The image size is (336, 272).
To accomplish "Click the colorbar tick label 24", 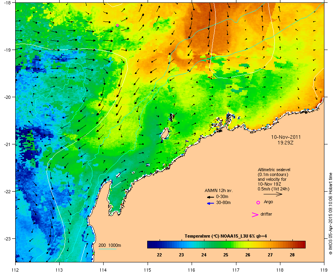I will (x=204, y=255).
